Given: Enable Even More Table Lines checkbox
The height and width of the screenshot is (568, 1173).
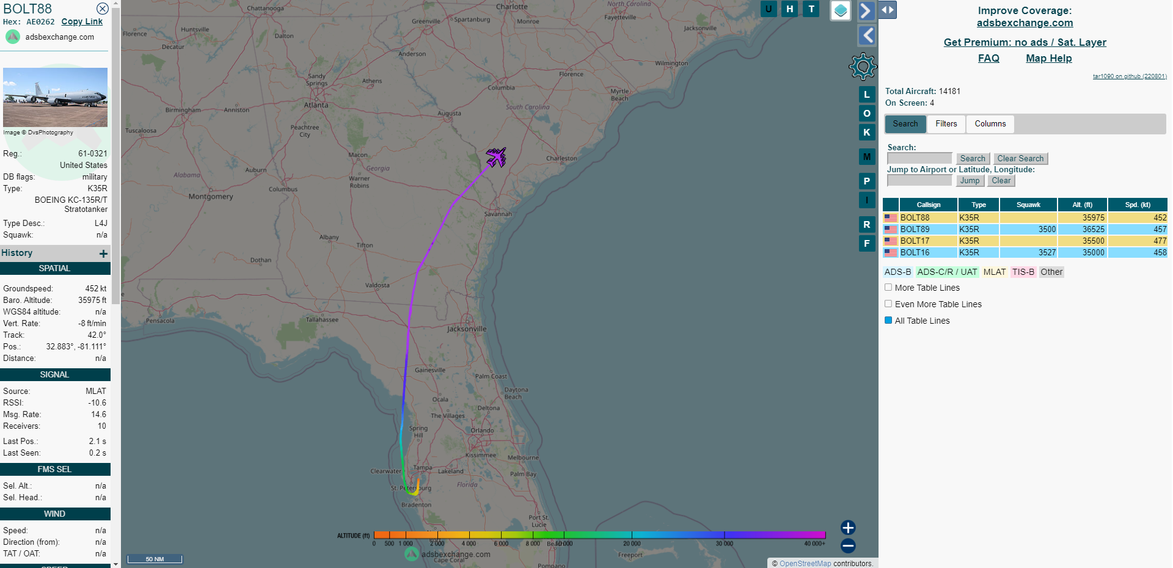Looking at the screenshot, I should (x=888, y=304).
